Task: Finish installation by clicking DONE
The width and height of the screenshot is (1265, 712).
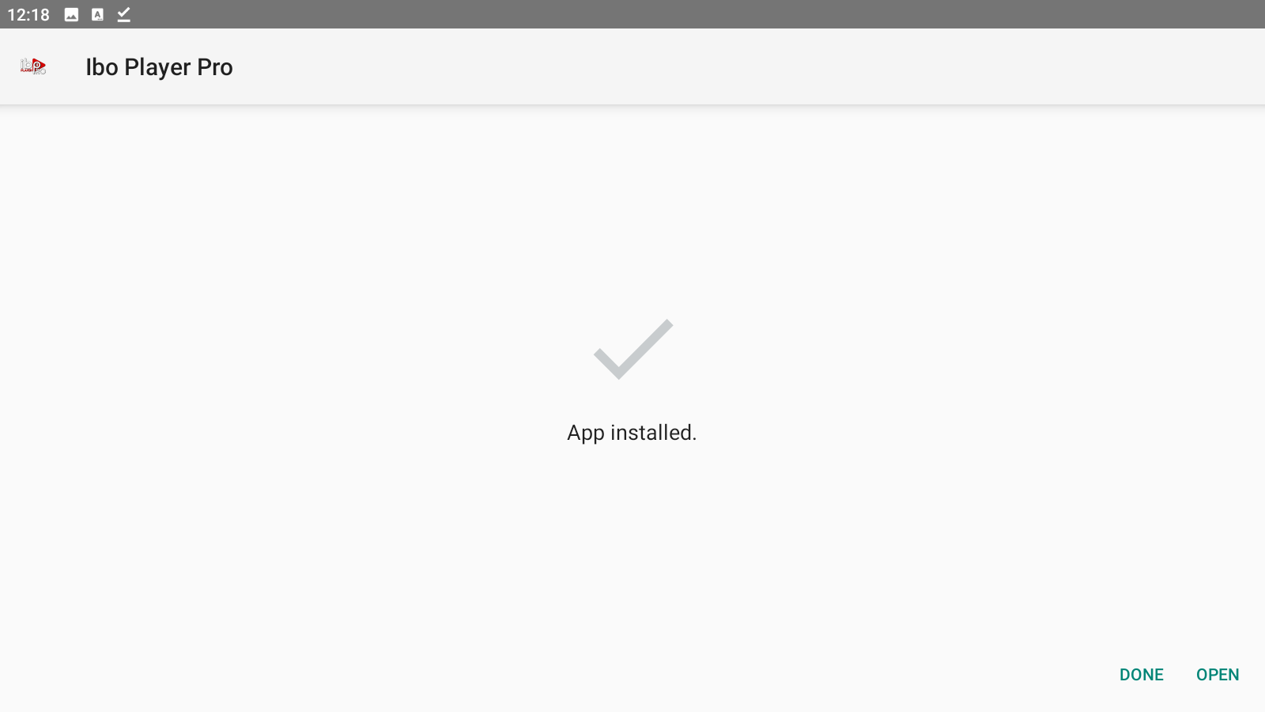Action: click(x=1141, y=675)
